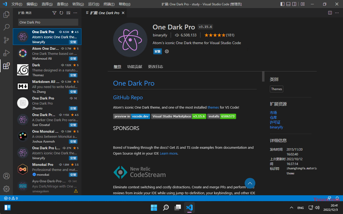Image resolution: width=343 pixels, height=214 pixels.
Task: Open the Source Control view
Action: click(x=6, y=40)
